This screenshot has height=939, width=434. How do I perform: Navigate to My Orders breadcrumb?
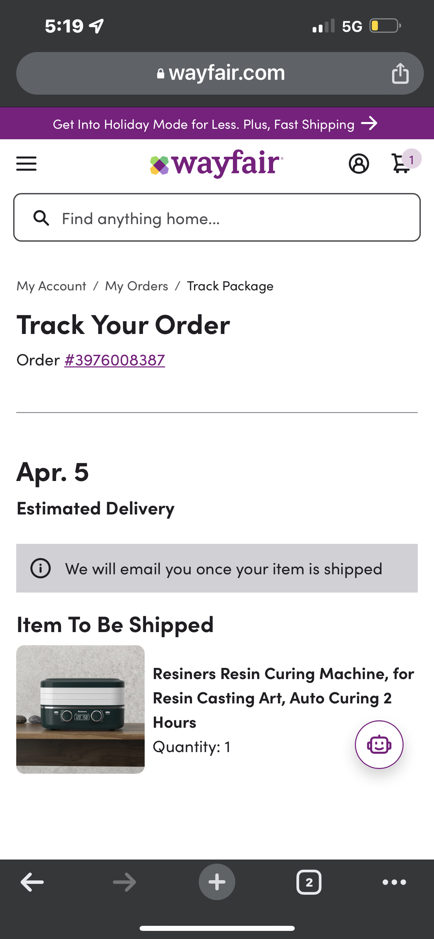point(137,286)
